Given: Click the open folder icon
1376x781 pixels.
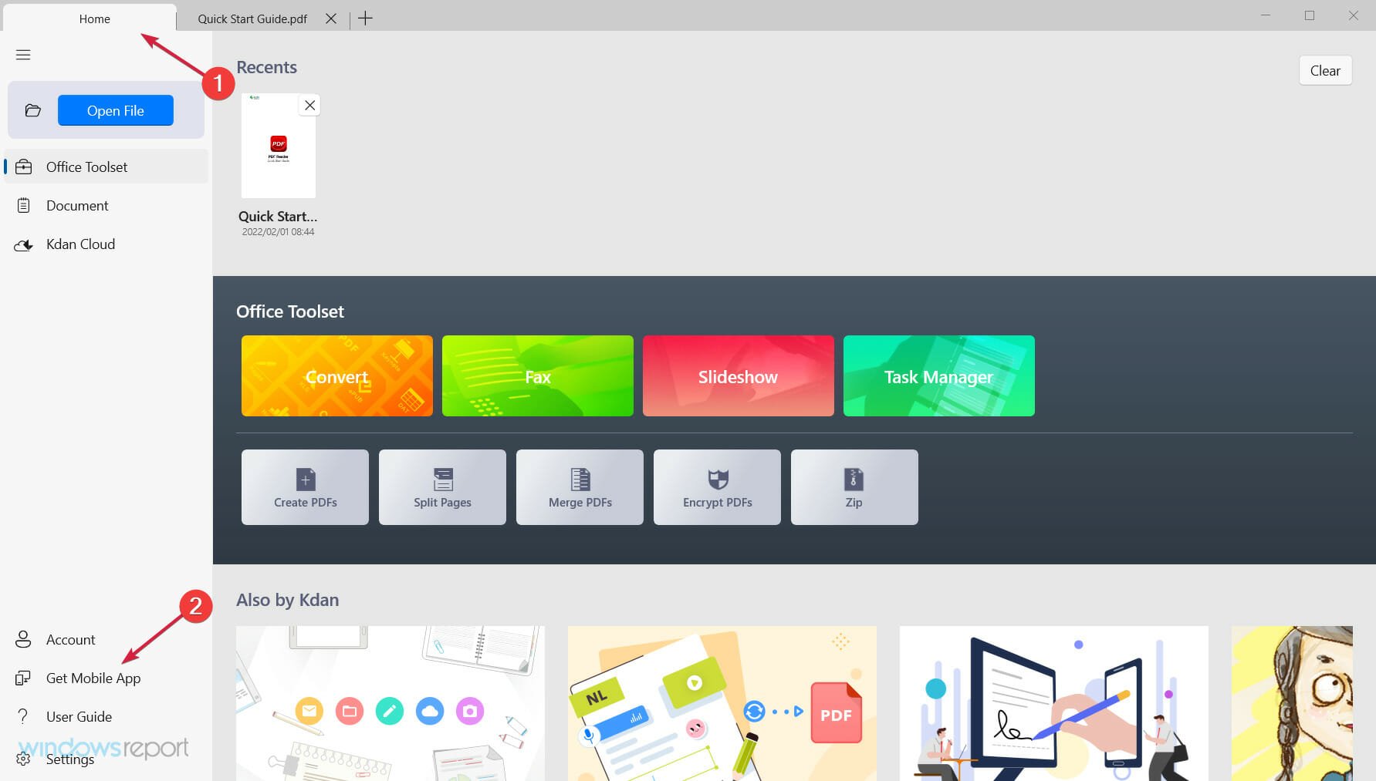Looking at the screenshot, I should point(32,110).
